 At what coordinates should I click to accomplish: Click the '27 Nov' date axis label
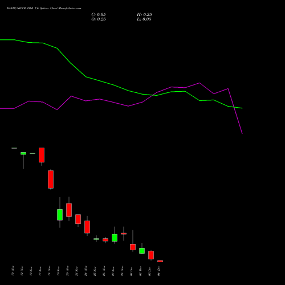(113, 271)
